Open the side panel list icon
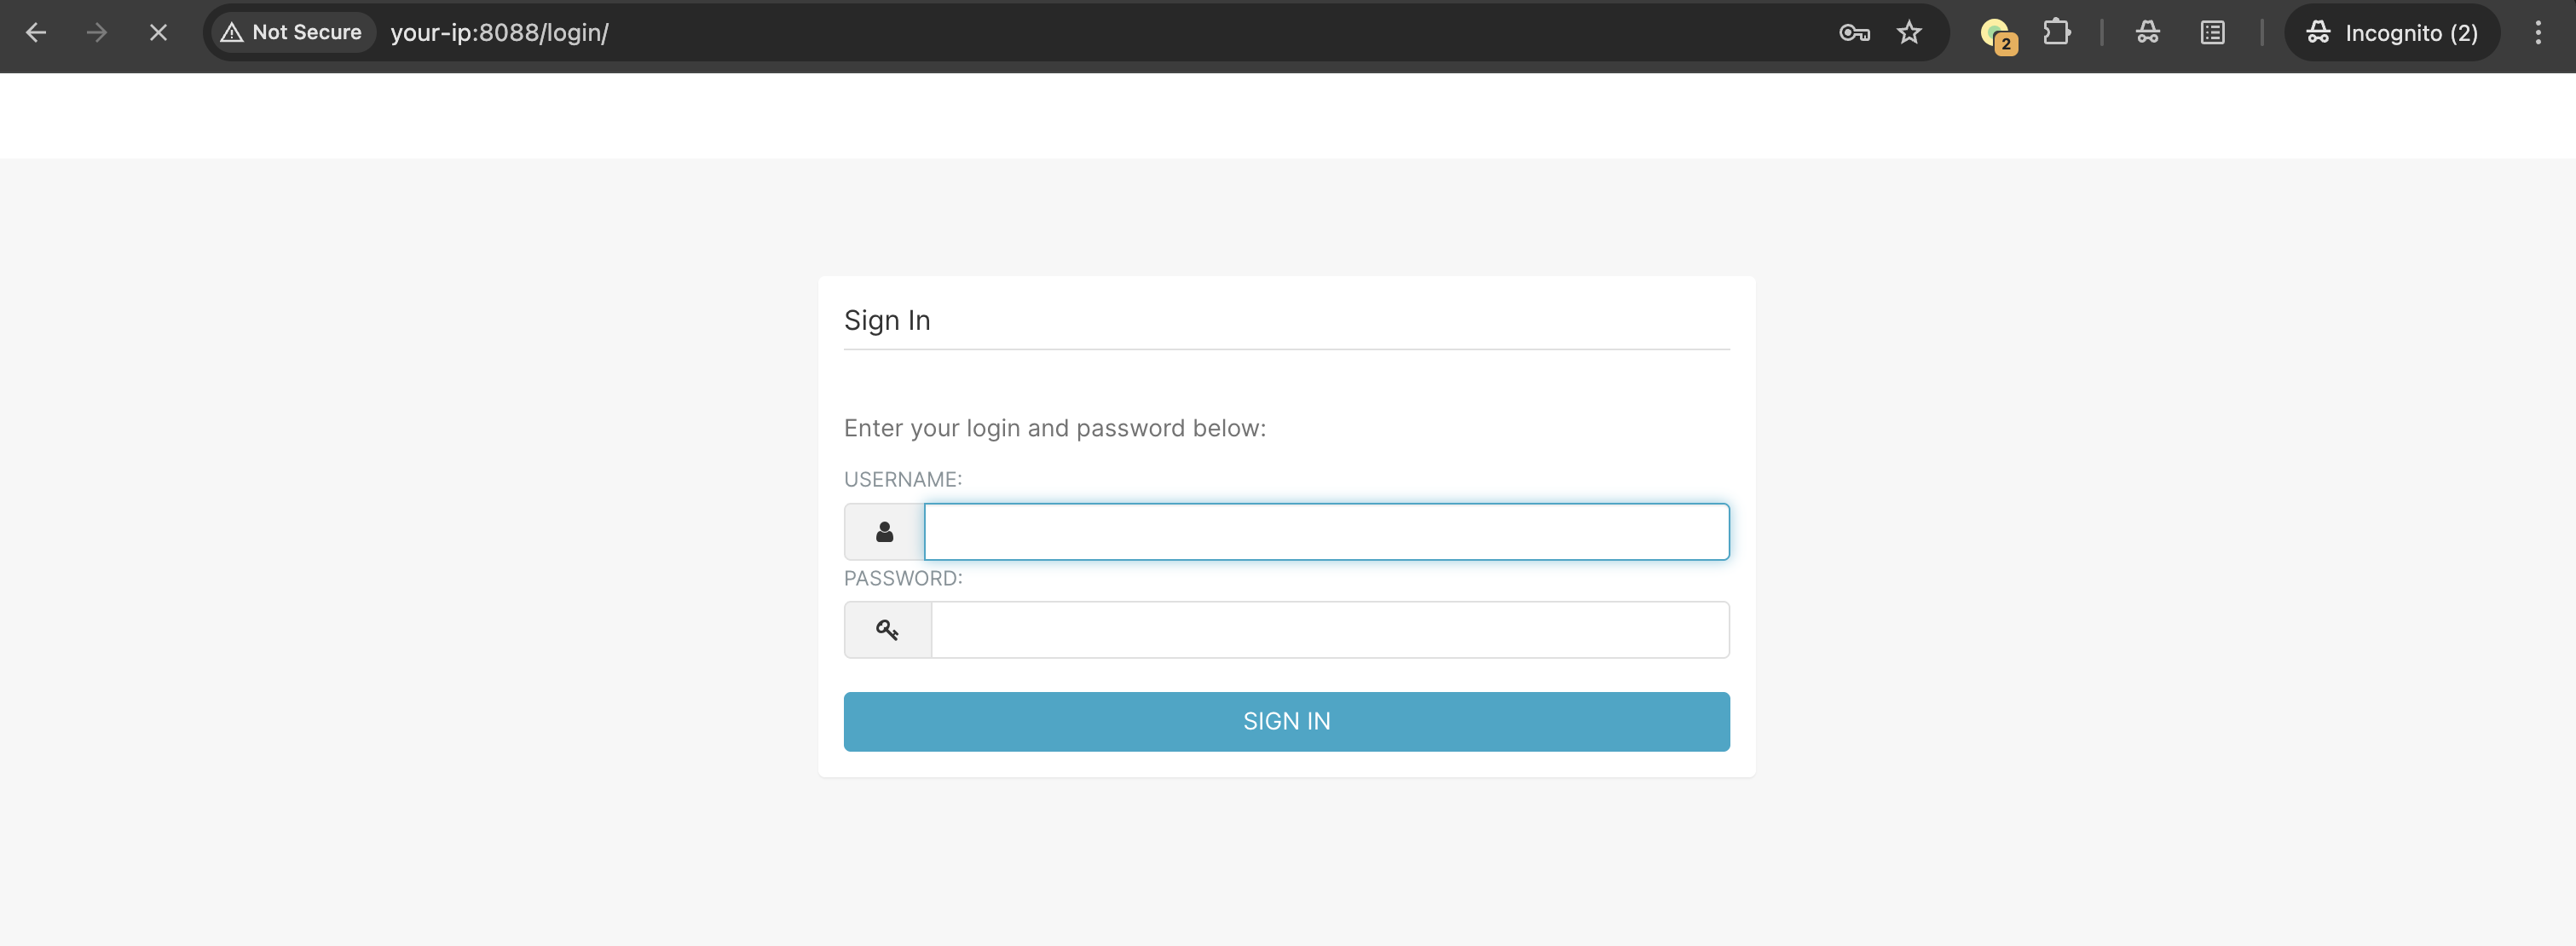The height and width of the screenshot is (946, 2576). 2212,33
